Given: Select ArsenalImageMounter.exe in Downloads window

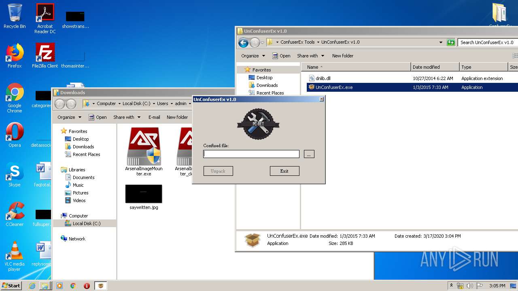Looking at the screenshot, I should [x=144, y=152].
